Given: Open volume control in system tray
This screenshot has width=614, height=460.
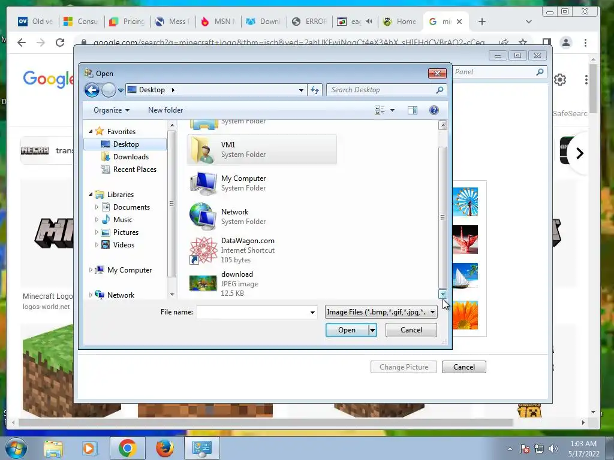Looking at the screenshot, I should pos(553,449).
